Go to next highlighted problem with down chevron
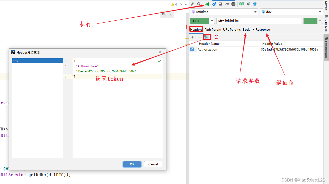329x184 pixels. click(x=186, y=4)
